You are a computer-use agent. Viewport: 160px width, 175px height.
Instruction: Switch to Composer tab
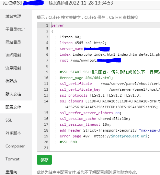[x=15, y=146]
